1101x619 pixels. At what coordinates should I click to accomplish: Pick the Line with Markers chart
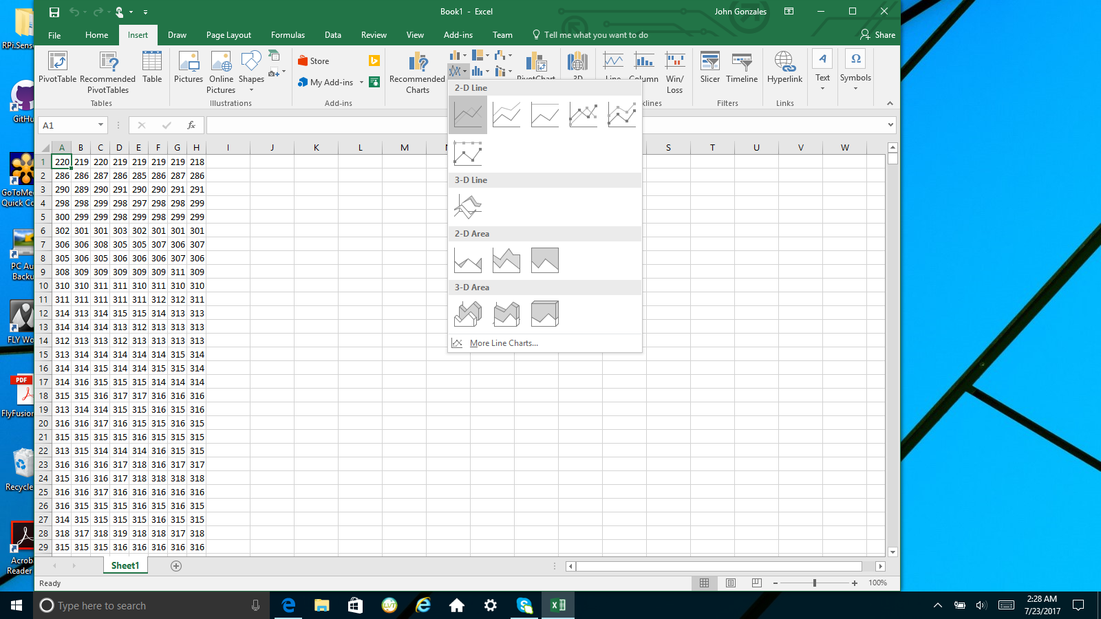(x=584, y=115)
